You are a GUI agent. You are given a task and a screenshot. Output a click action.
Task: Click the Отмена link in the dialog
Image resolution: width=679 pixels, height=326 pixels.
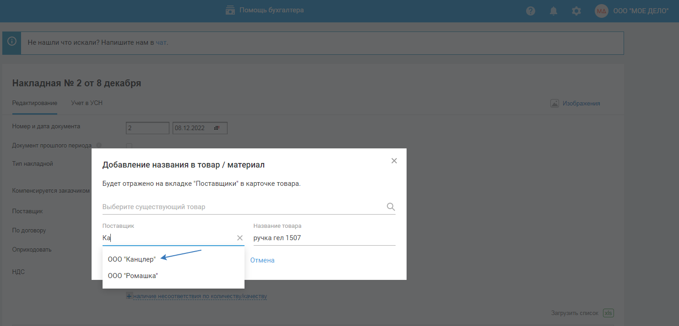point(262,260)
